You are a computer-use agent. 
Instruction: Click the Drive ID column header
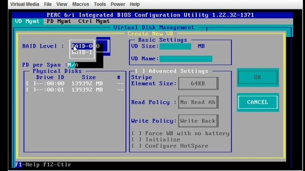[x=50, y=77]
